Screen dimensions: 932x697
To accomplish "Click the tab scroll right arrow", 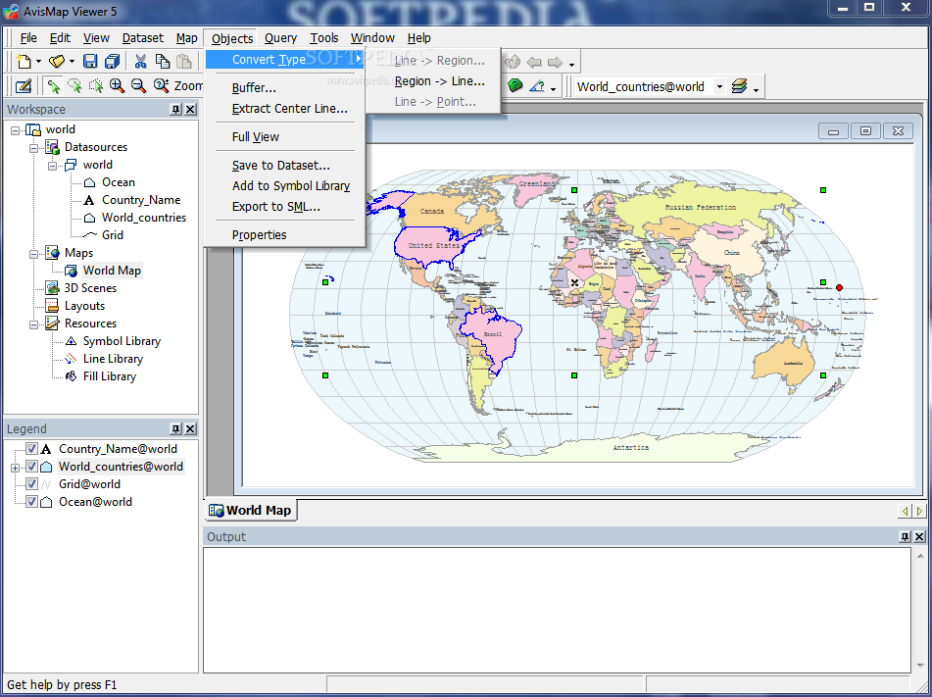I will click(919, 511).
